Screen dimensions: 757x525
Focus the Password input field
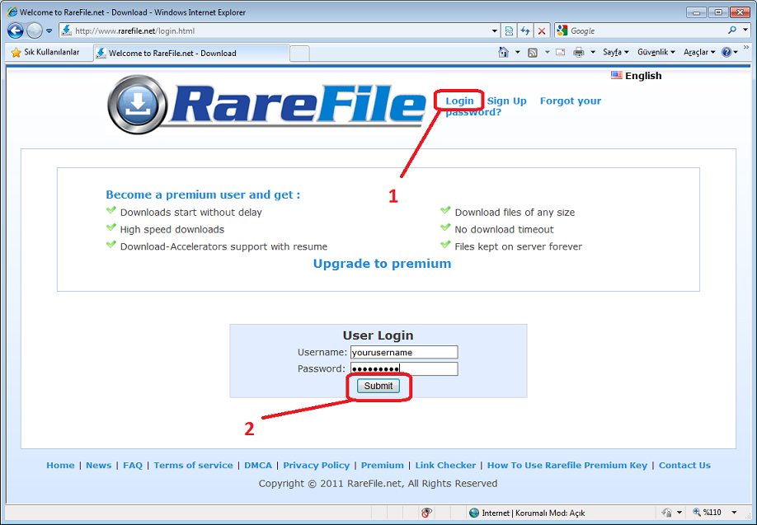pos(404,369)
